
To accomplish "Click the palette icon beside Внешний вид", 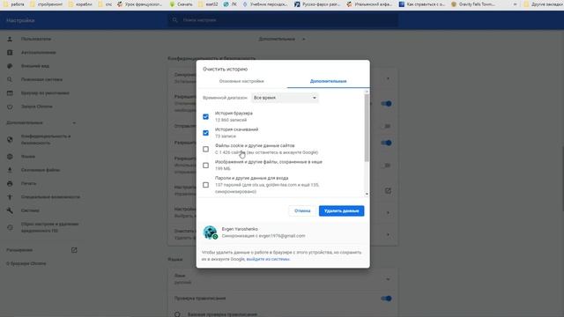I will [10, 66].
